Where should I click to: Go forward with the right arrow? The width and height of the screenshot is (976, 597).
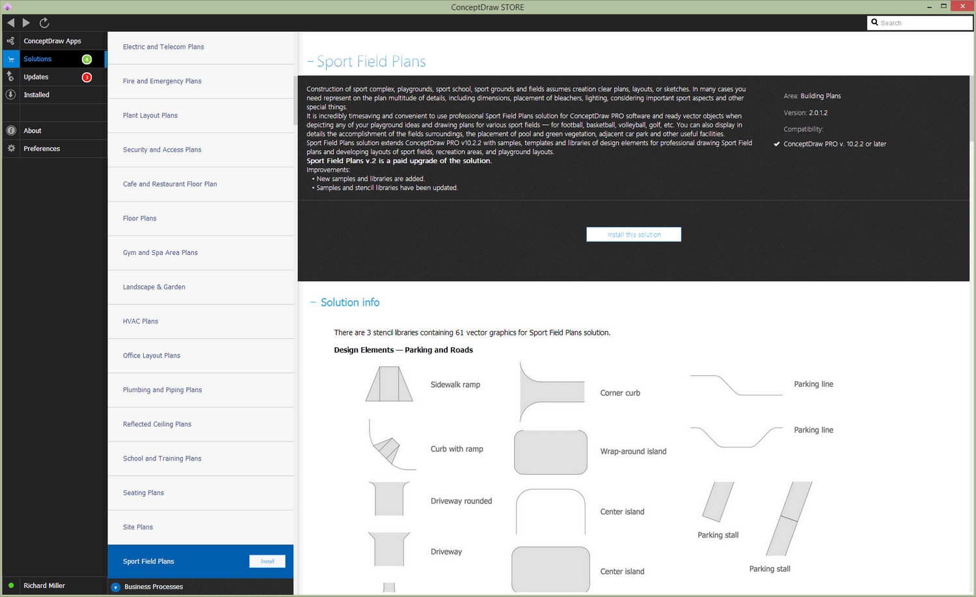pyautogui.click(x=26, y=23)
